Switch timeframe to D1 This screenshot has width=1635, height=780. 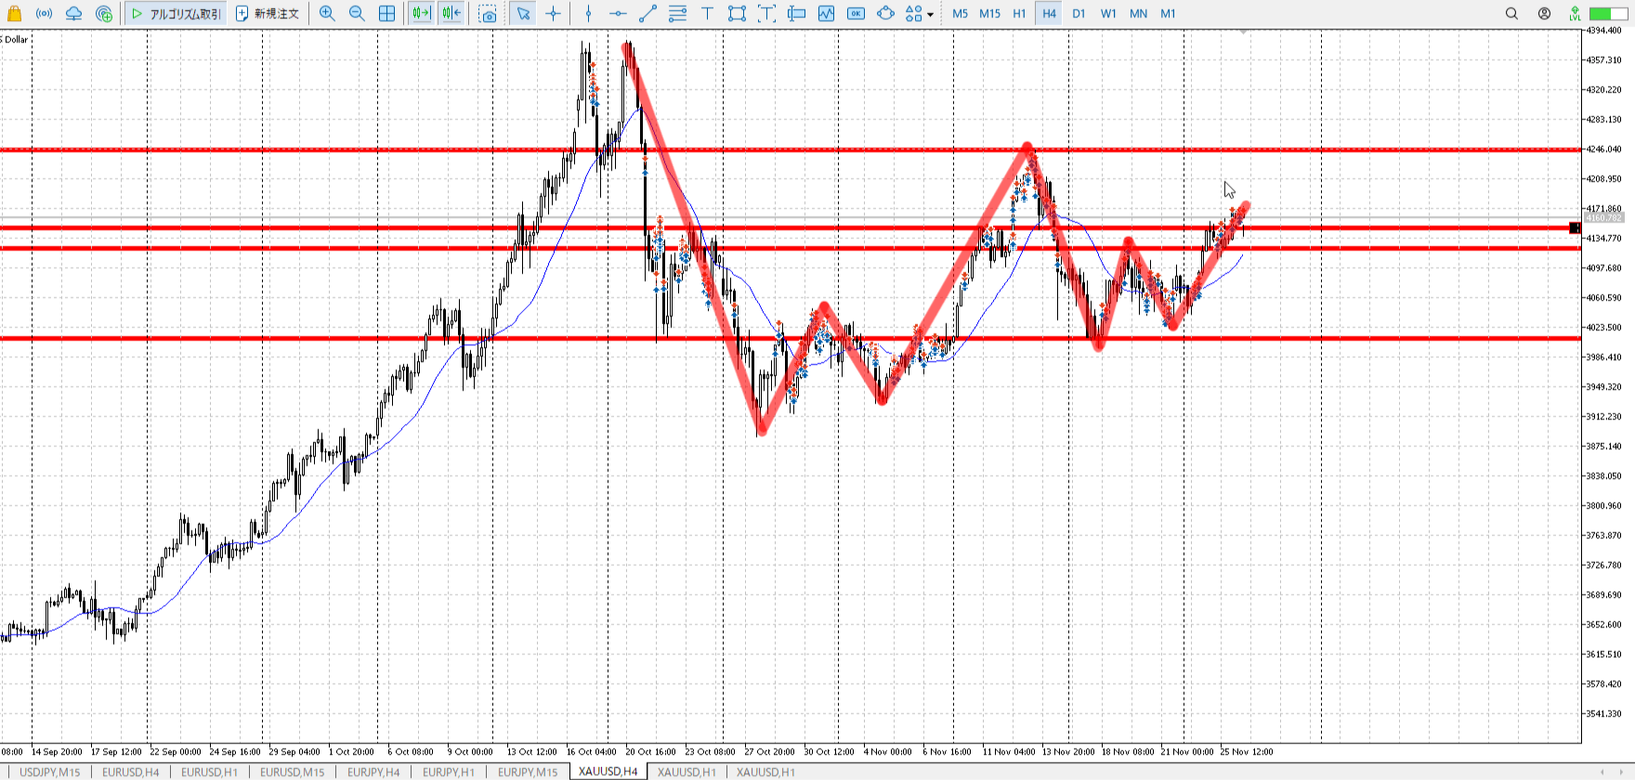click(x=1079, y=13)
